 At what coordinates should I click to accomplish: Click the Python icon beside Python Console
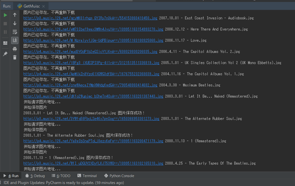point(106,175)
